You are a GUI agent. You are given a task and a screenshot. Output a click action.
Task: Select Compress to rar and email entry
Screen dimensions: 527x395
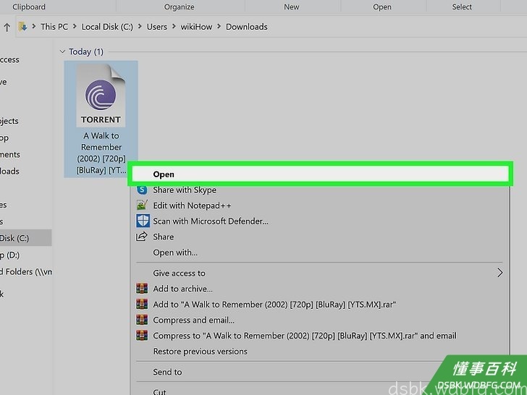[x=305, y=336]
